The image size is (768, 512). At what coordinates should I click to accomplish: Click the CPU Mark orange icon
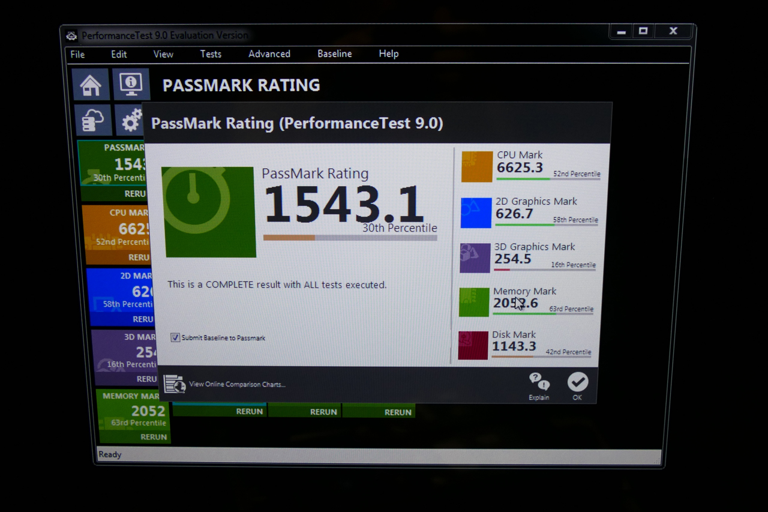477,166
